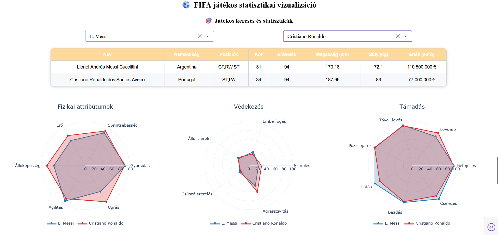This screenshot has width=498, height=235.
Task: Click the Pozíciók column header
Action: [x=229, y=54]
